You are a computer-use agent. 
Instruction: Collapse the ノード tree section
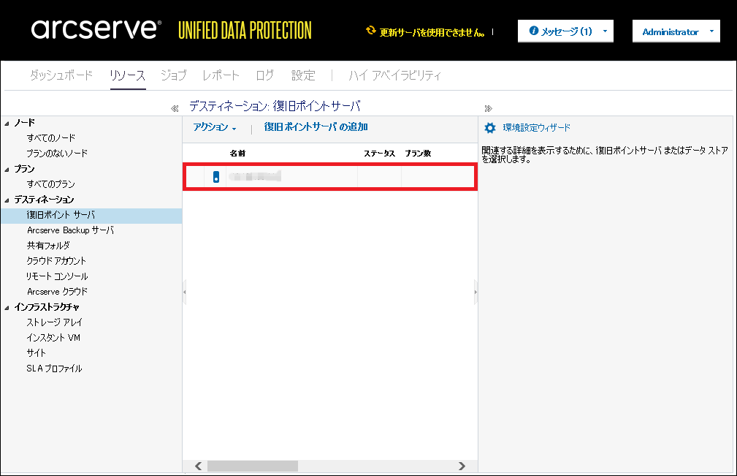coord(7,124)
